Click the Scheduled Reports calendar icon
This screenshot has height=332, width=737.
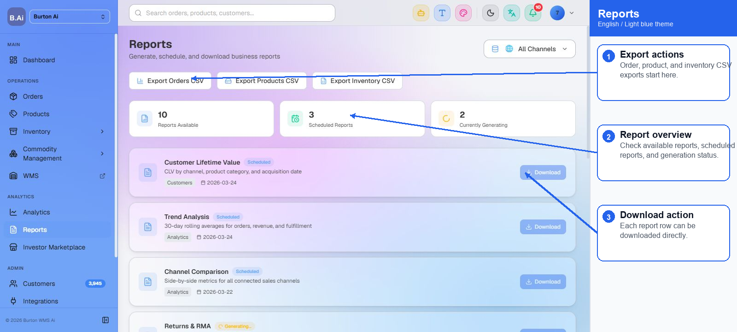(295, 119)
